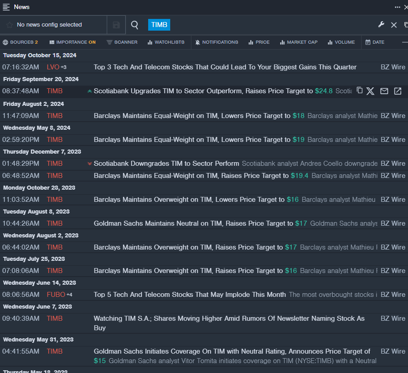408x373 pixels.
Task: Open Watching TIM S.A. Shares Moving Higher story
Action: [x=229, y=323]
